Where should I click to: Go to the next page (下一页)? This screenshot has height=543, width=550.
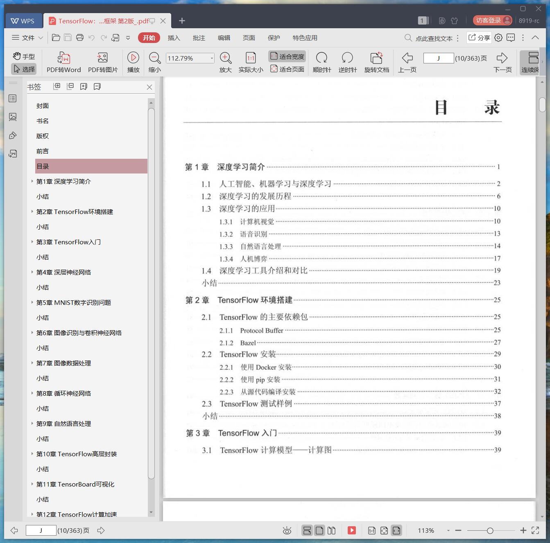[502, 62]
